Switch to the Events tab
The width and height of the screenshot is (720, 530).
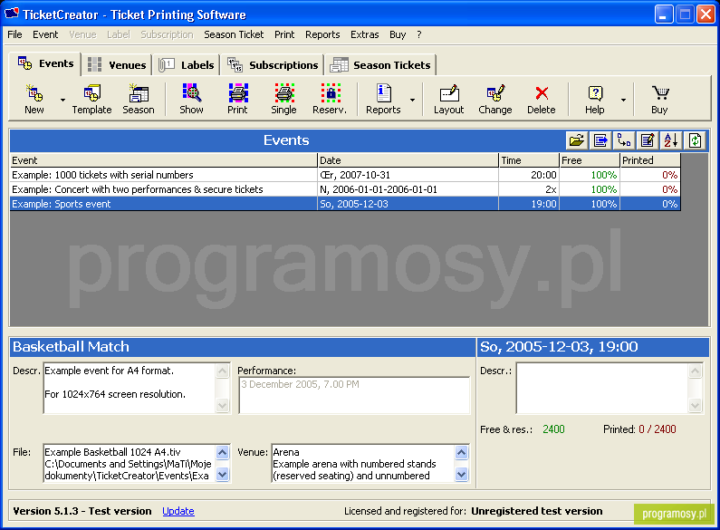45,63
